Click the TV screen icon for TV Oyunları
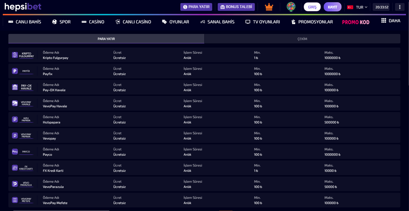Viewport: 409px width, 211px height. pos(248,22)
